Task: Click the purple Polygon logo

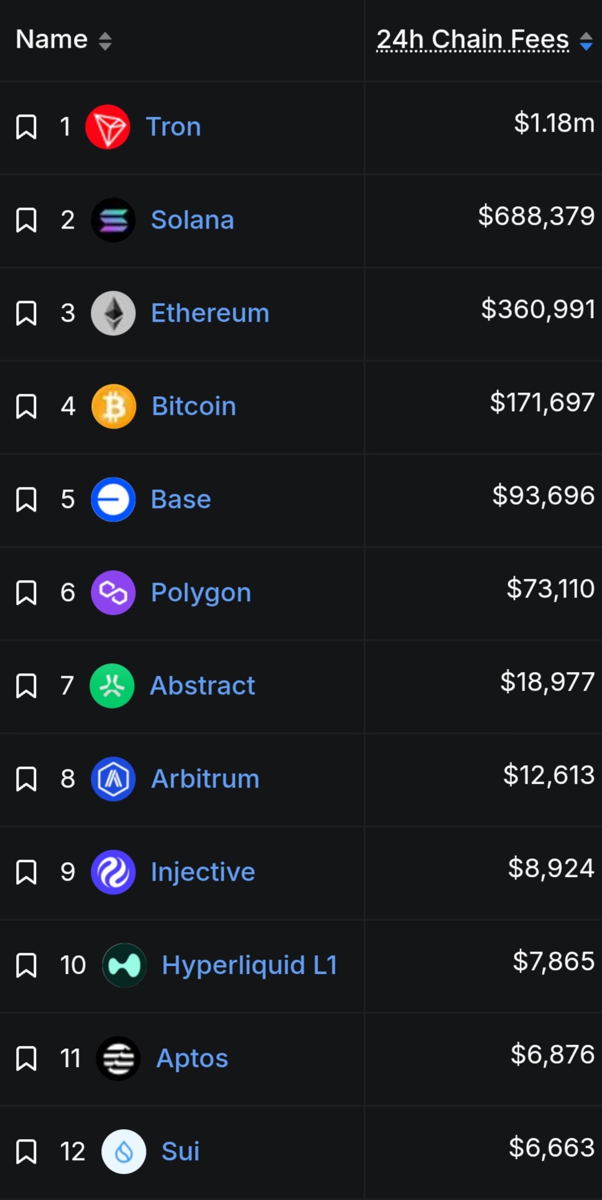Action: pyautogui.click(x=113, y=593)
